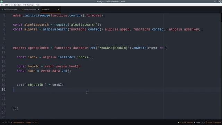Viewport: 222px width, 125px height.
Task: Click modified dot on first search-ui tab
Action: 18,10
